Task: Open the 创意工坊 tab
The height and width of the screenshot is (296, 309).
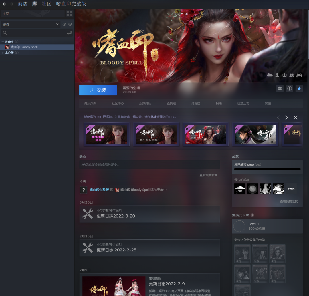Action: 243,104
